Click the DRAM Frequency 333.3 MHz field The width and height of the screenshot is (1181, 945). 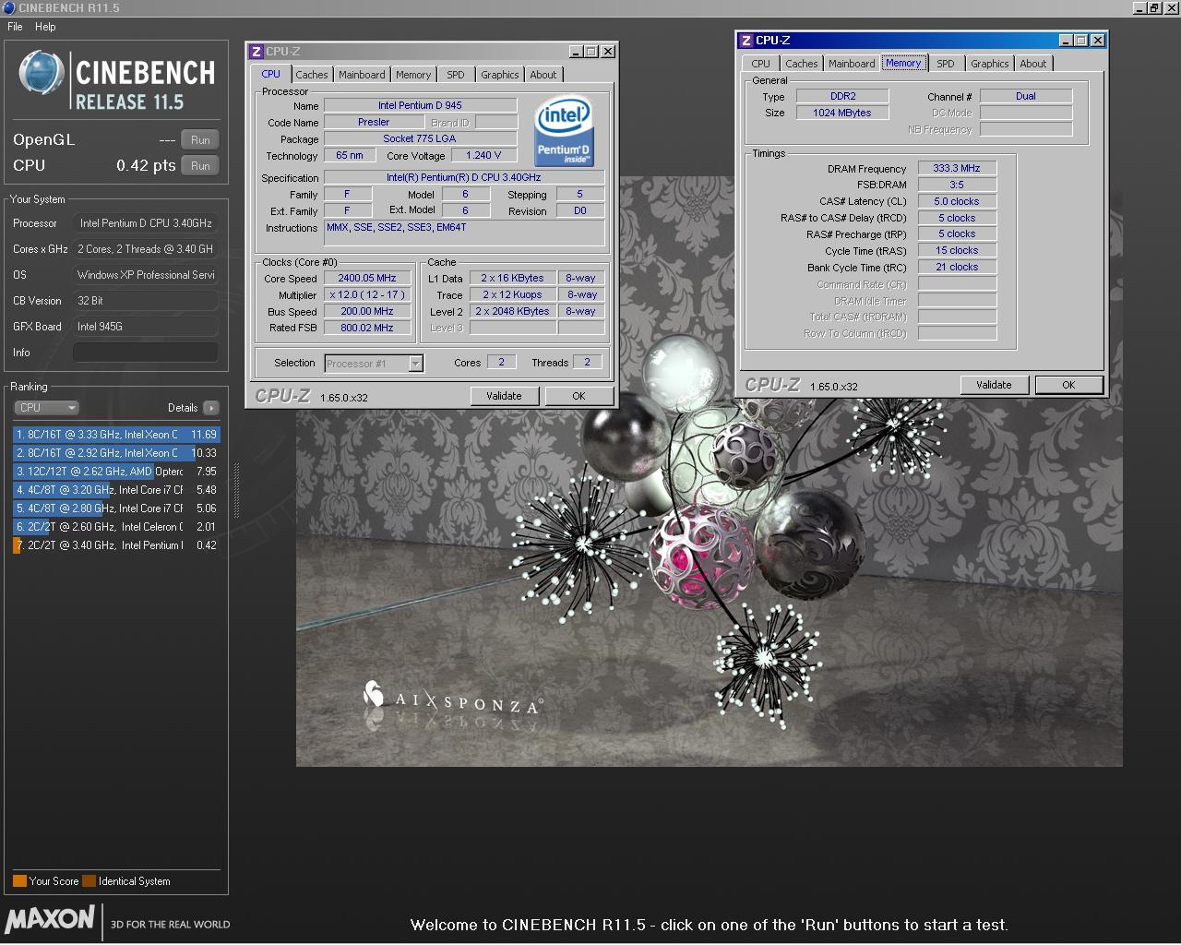coord(957,169)
